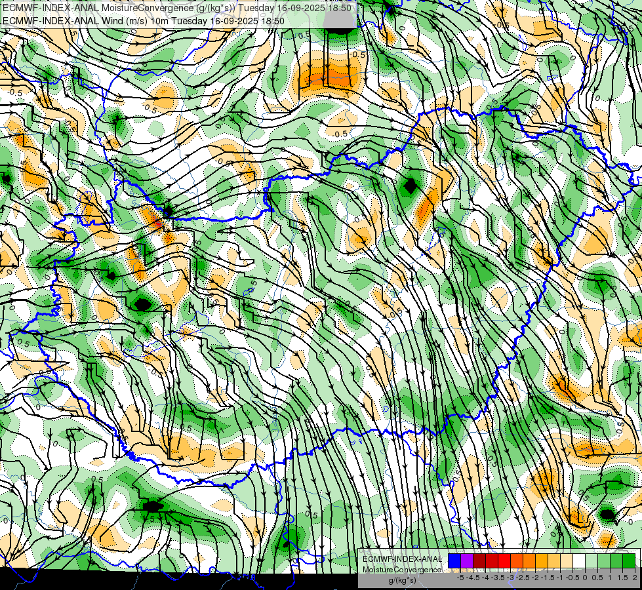The image size is (642, 590).
Task: Select the legend tick label -2.5
Action: coord(524,578)
